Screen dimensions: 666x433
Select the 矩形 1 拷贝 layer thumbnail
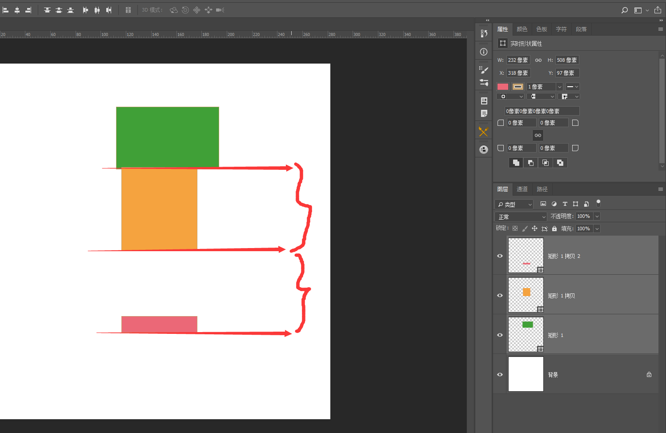coord(526,295)
